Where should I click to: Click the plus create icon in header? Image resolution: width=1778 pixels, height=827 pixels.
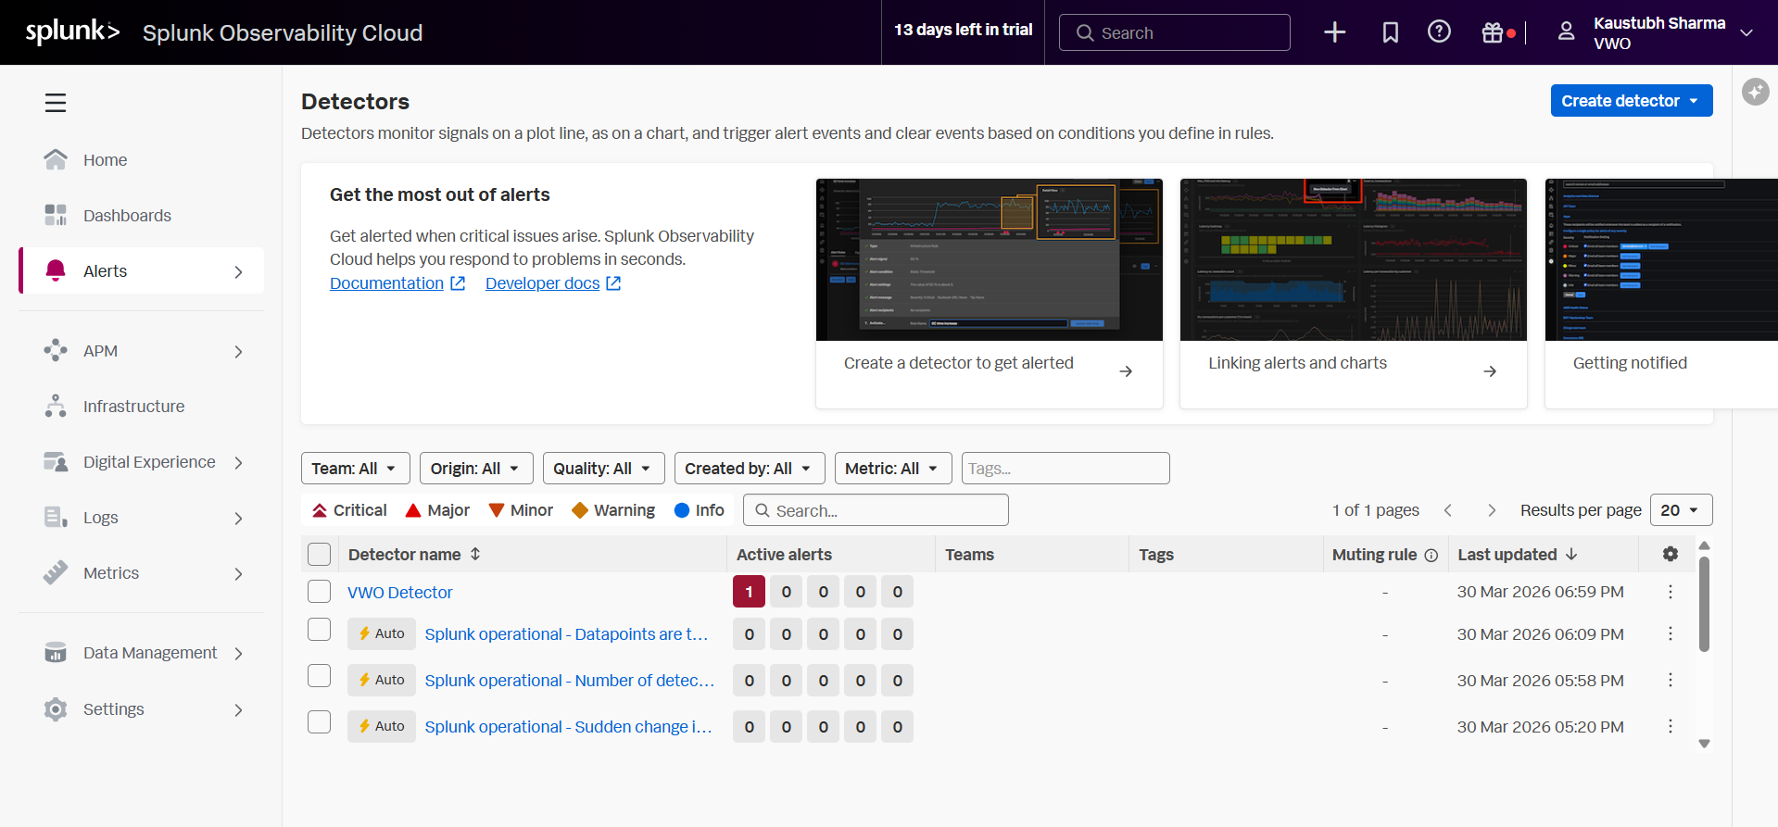[x=1334, y=32]
